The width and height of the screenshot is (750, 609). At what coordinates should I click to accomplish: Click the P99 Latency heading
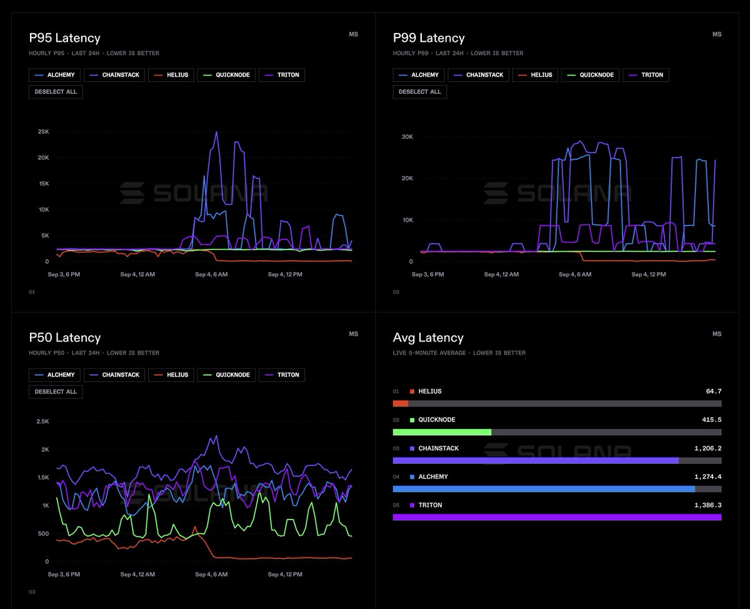coord(429,38)
